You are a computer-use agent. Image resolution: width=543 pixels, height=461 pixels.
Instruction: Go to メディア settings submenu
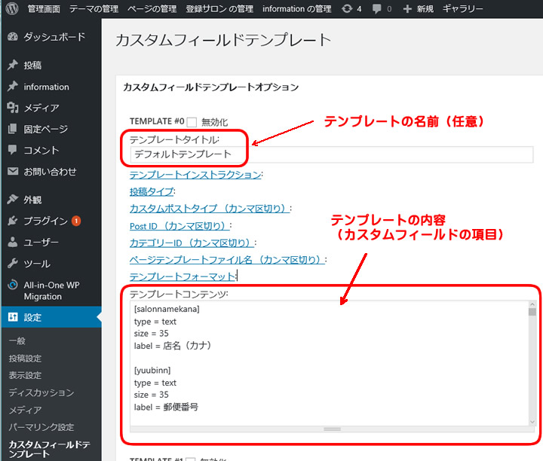click(25, 410)
